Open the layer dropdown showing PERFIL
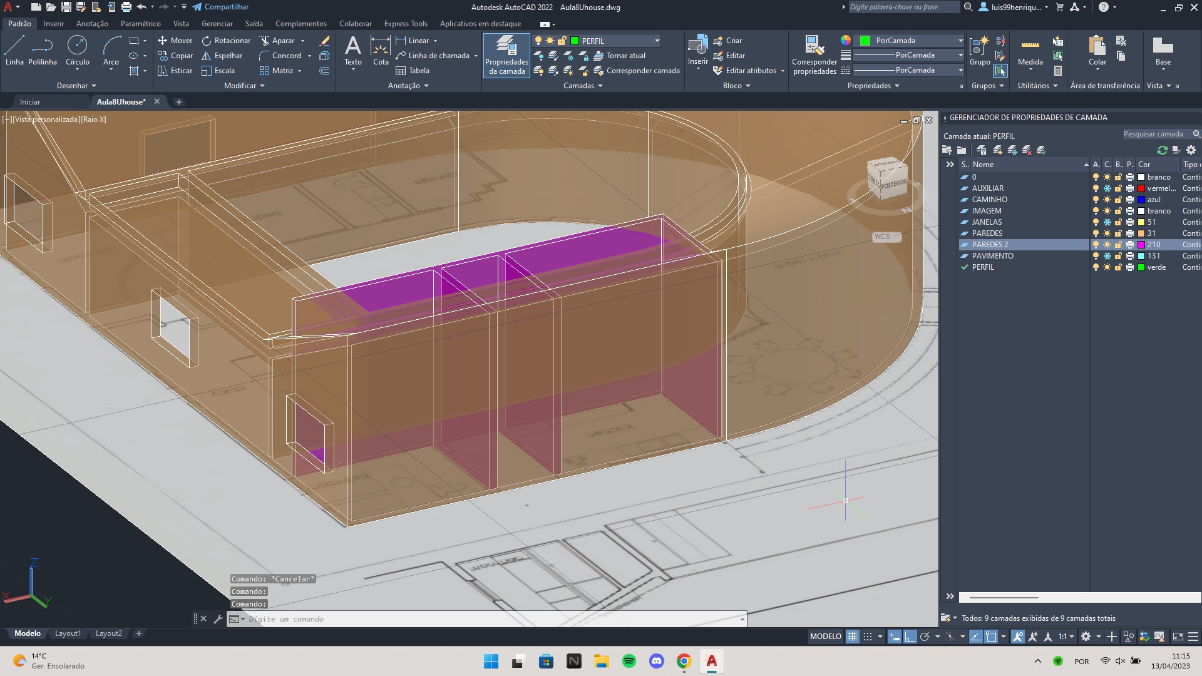The height and width of the screenshot is (676, 1202). pyautogui.click(x=657, y=41)
